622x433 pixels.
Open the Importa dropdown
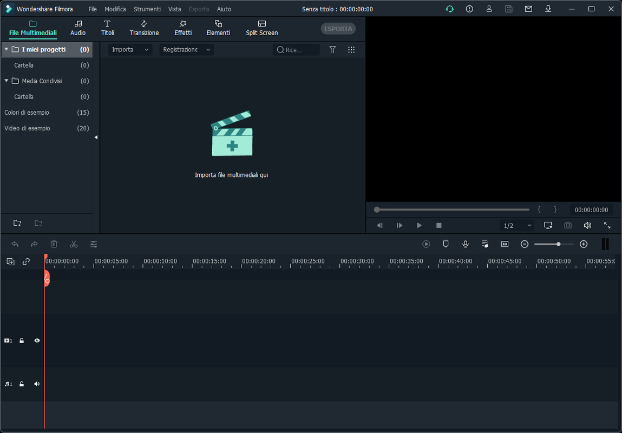(130, 50)
